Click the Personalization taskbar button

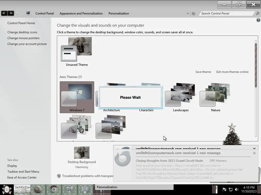134,187
